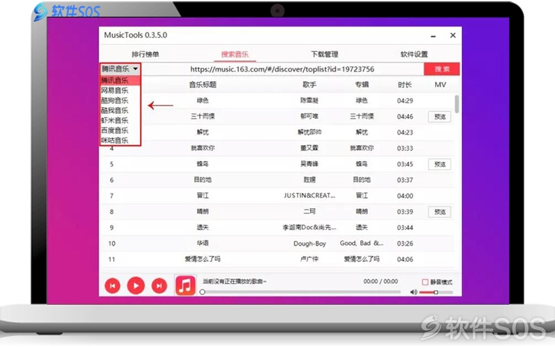
Task: Adjust the red volume slider
Action: (436, 292)
